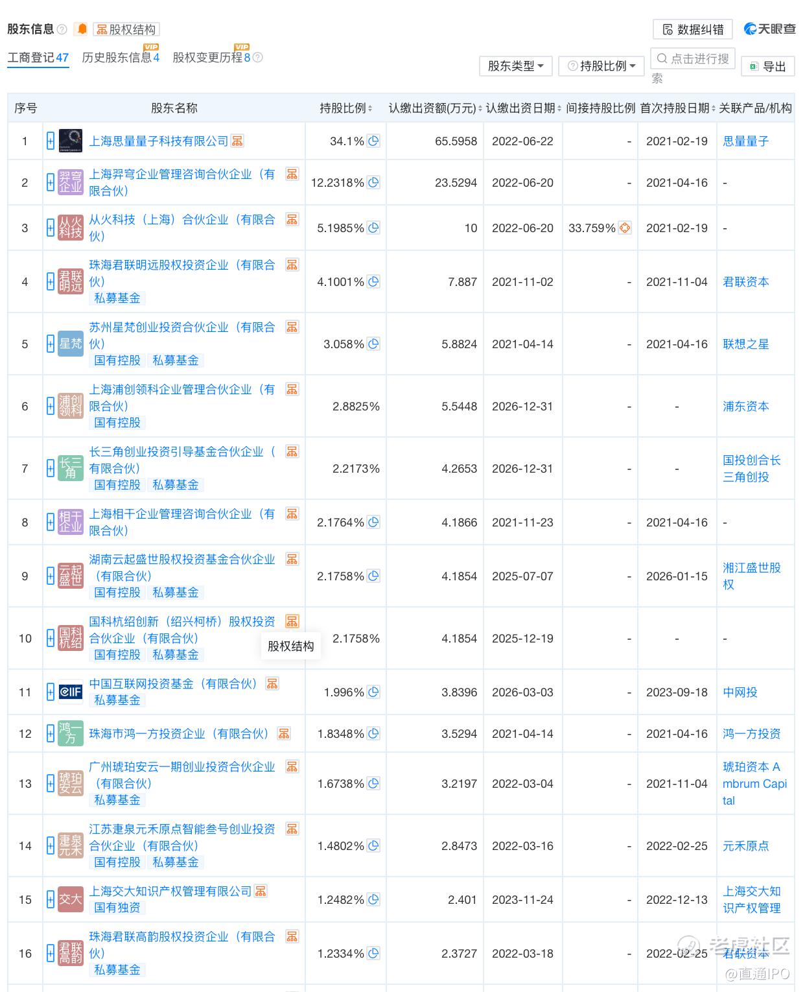Image resolution: width=805 pixels, height=992 pixels.
Task: Expand row 5 苏州星梵 plus toggle
Action: click(x=51, y=344)
